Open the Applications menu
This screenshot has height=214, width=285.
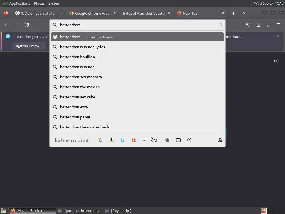(20, 3)
